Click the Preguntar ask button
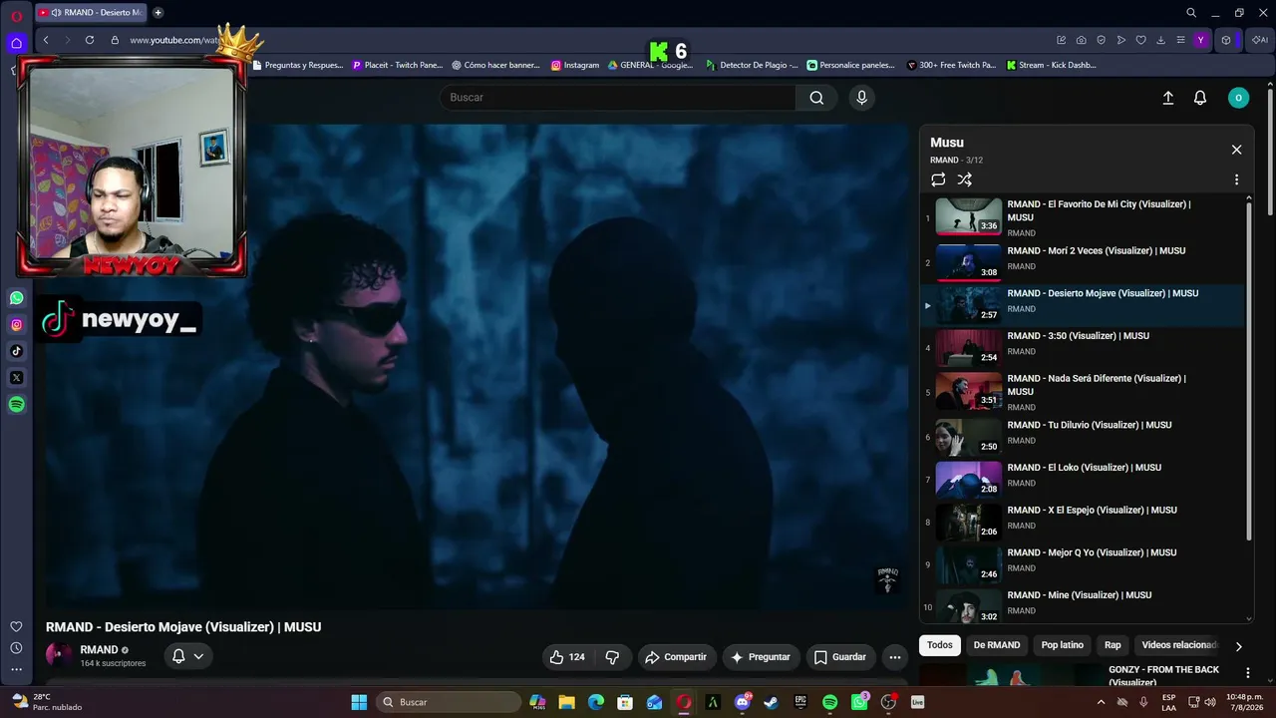This screenshot has height=718, width=1276. pyautogui.click(x=761, y=657)
